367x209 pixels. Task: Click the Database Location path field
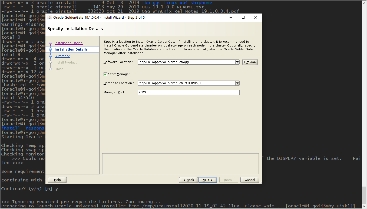[x=187, y=83]
